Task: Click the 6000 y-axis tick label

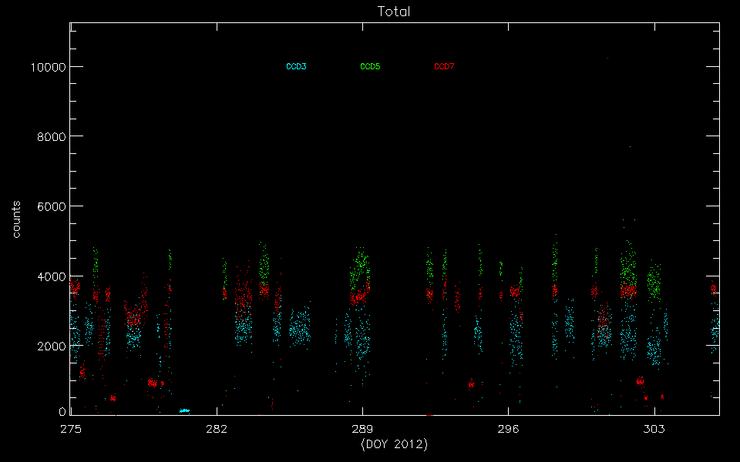Action: (50, 206)
